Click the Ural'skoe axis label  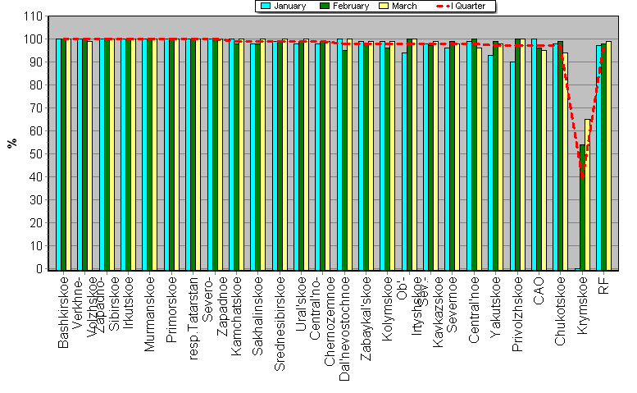pyautogui.click(x=302, y=304)
